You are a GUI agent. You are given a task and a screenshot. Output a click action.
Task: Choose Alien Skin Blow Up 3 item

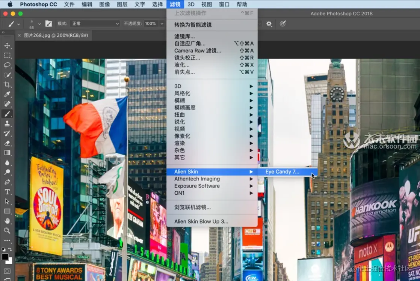coord(212,221)
